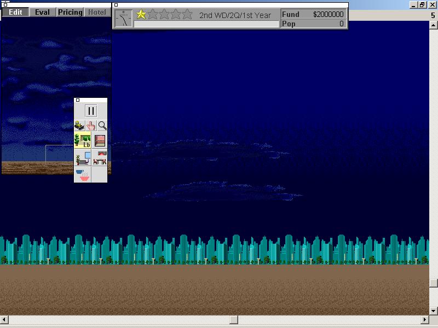The image size is (438, 328).
Task: Select the pointing hand inspect tool
Action: (x=91, y=126)
